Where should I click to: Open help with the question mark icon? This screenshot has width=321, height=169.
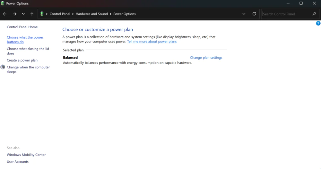pyautogui.click(x=318, y=23)
